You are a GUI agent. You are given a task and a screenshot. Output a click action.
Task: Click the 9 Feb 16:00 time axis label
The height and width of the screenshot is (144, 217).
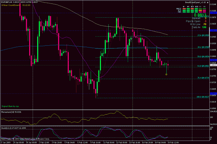(95, 143)
